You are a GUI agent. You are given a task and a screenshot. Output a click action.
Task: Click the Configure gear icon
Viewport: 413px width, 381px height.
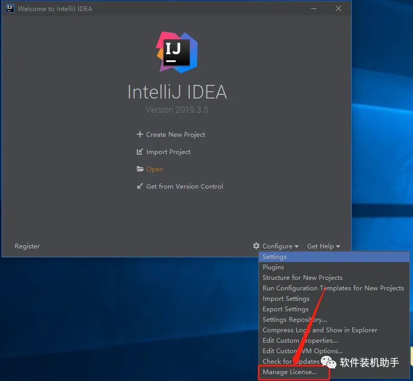coord(256,246)
